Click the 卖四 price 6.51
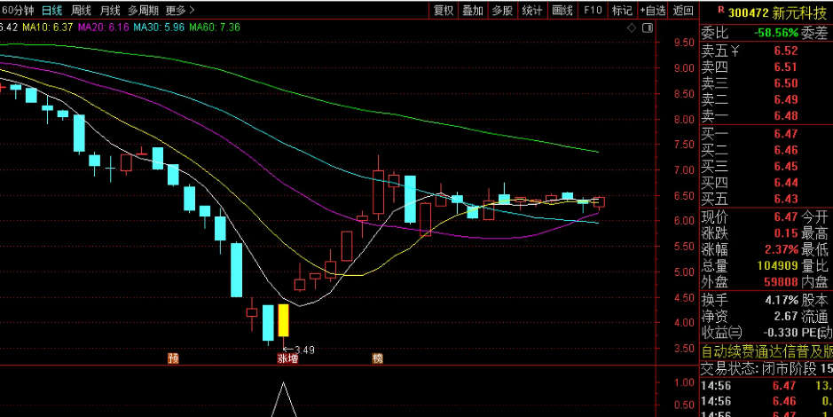The image size is (833, 417). coord(786,67)
